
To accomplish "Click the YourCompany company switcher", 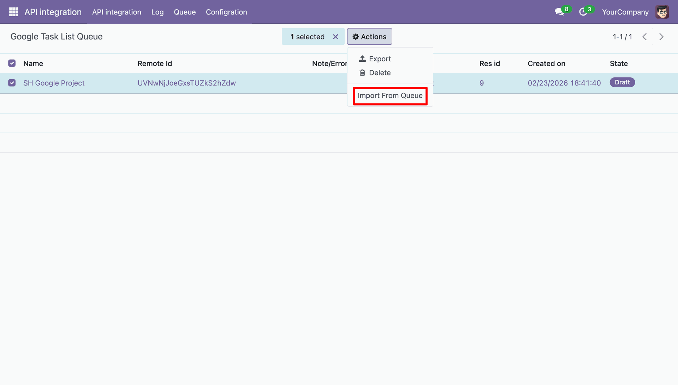I will click(625, 12).
